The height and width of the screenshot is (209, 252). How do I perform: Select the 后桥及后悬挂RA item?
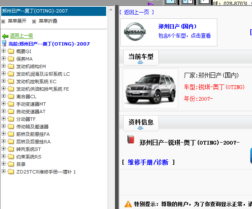tap(33, 142)
